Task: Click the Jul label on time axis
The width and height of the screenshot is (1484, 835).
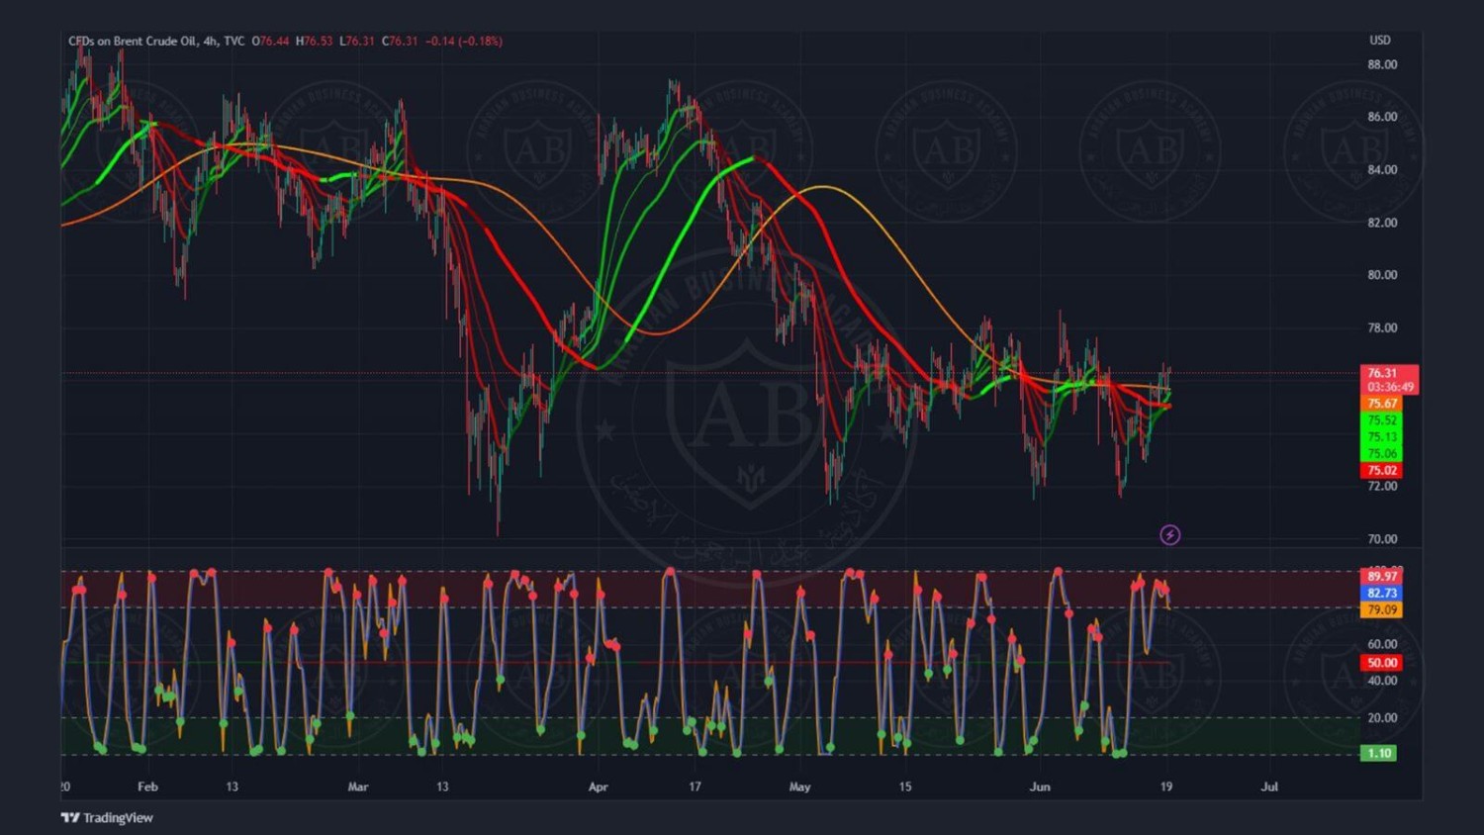Action: tap(1269, 788)
